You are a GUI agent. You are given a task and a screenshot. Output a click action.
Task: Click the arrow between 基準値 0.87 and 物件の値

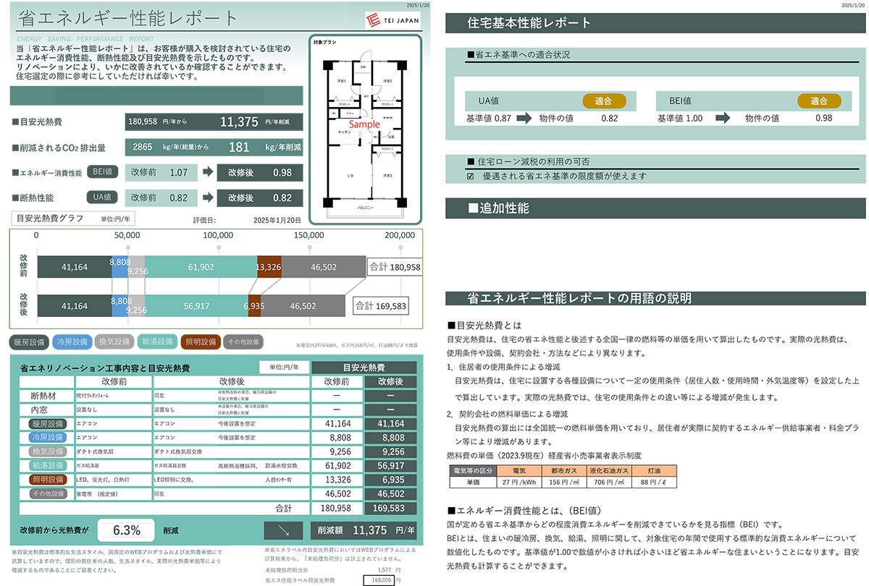coord(524,118)
